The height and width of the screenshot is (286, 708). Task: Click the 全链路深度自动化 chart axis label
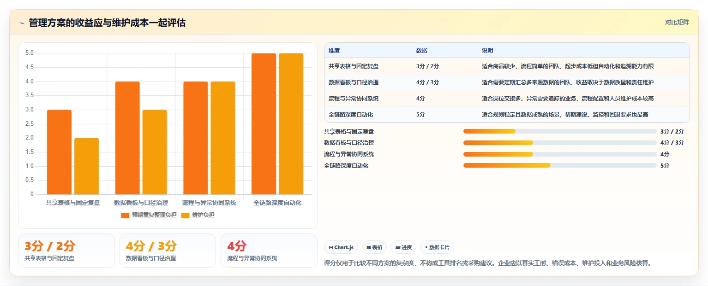277,203
